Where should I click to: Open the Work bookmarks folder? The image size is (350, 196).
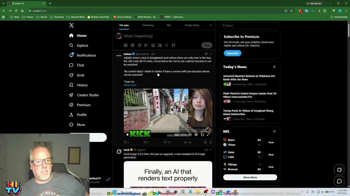pyautogui.click(x=15, y=17)
